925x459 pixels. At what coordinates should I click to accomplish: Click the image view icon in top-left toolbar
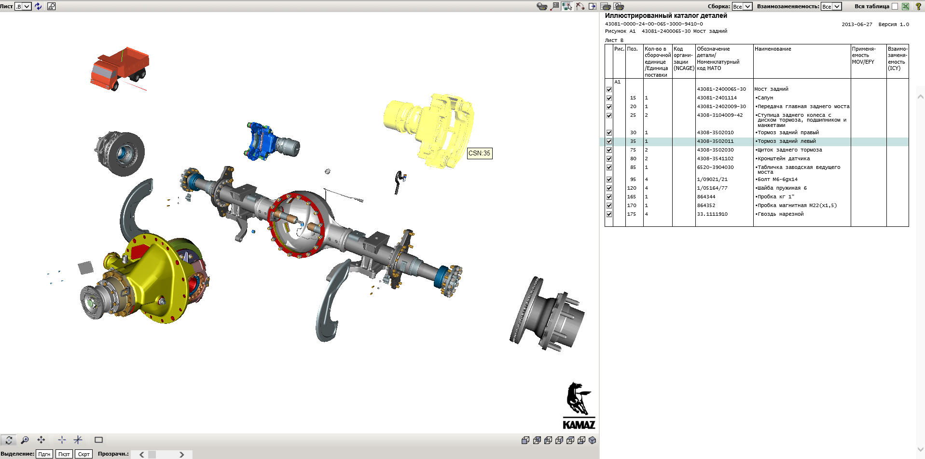(x=51, y=6)
